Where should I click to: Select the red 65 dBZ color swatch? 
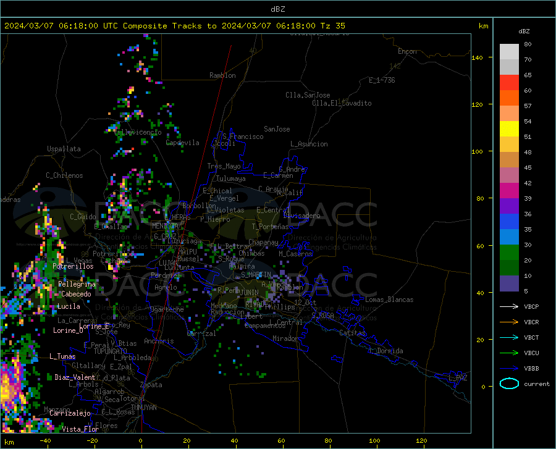click(509, 83)
